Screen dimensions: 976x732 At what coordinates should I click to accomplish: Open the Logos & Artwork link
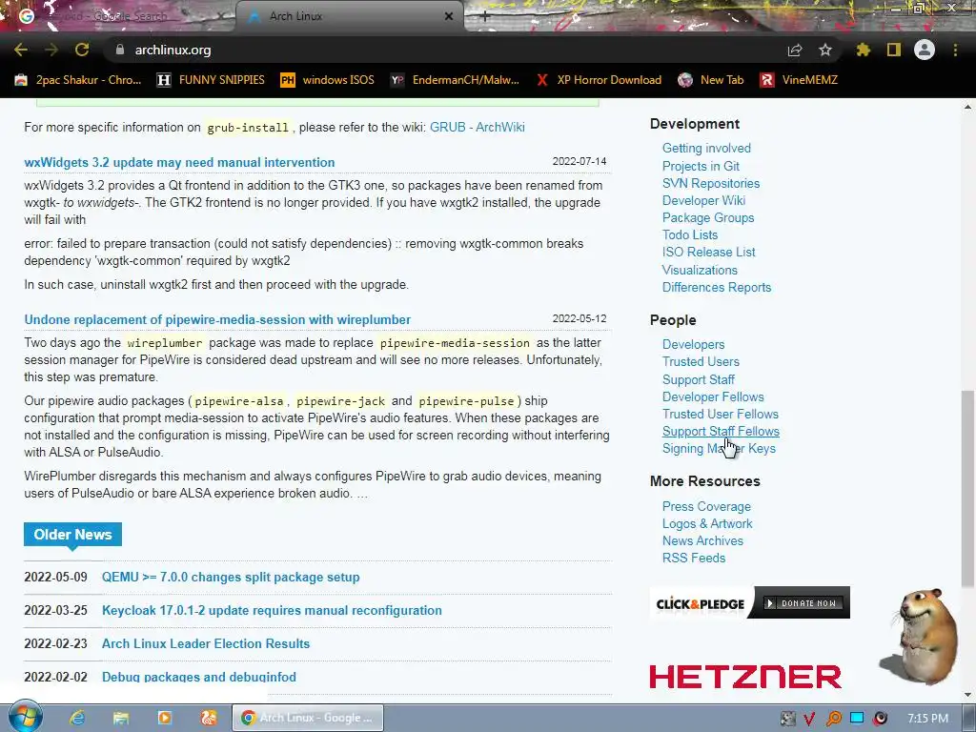707,524
